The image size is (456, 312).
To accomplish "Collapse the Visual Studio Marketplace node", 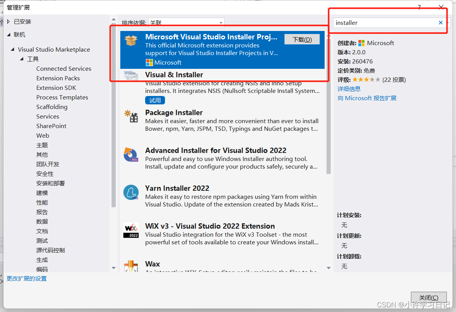I will point(13,49).
